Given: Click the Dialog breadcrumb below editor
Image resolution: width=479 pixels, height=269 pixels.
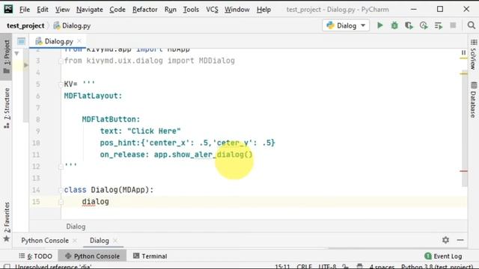Looking at the screenshot, I should (x=76, y=226).
